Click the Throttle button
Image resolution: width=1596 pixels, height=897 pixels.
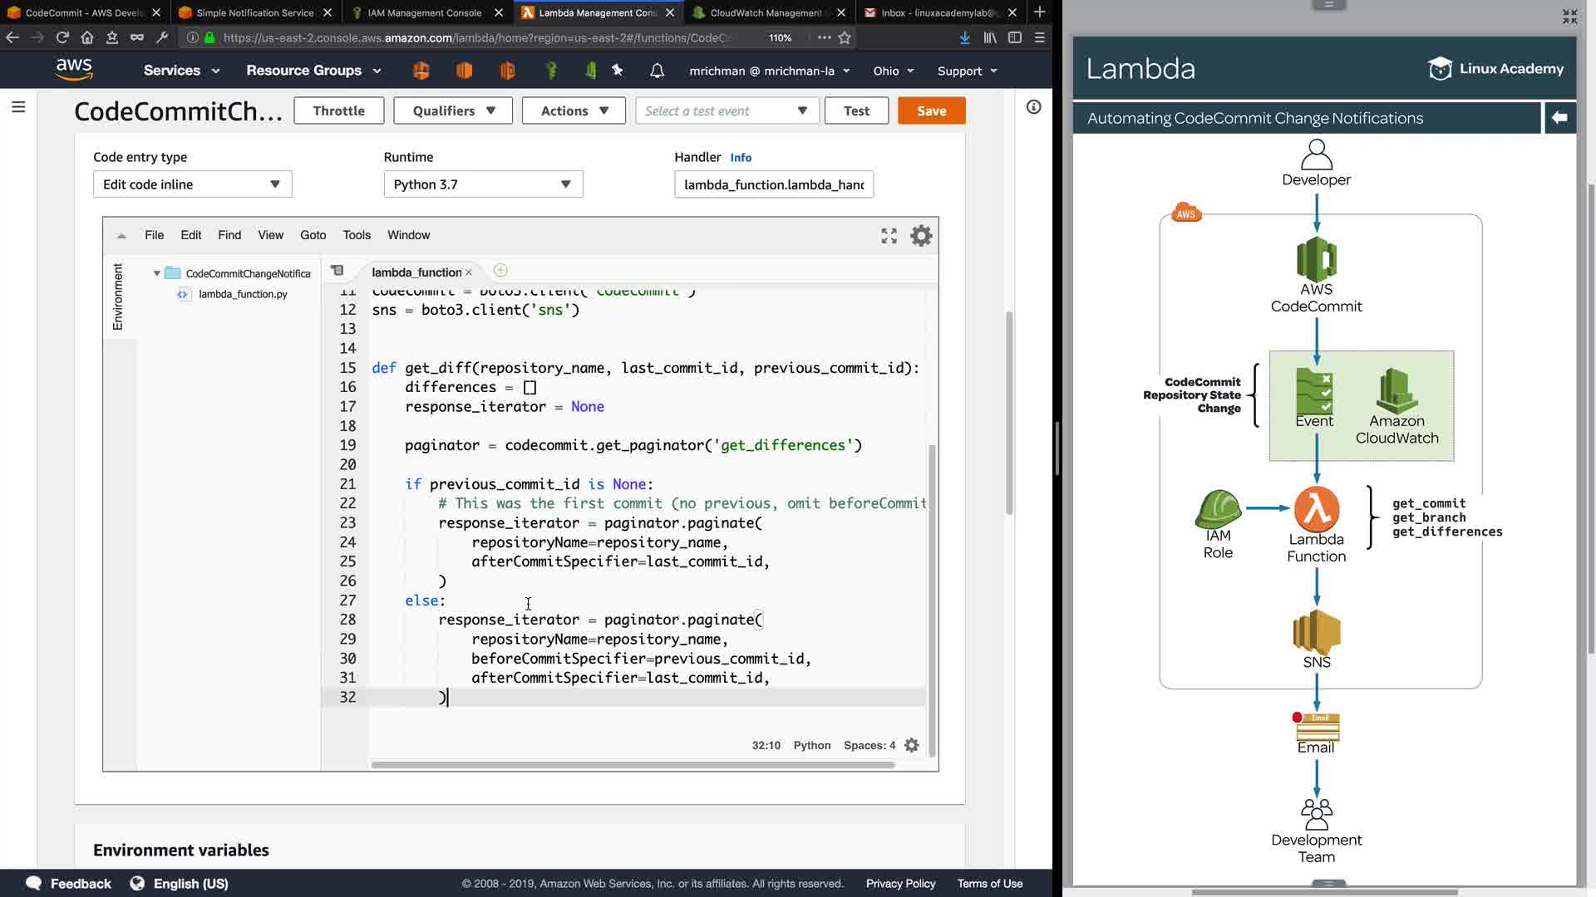tap(338, 110)
